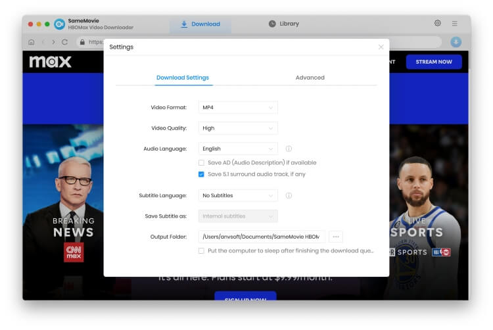The image size is (493, 330).
Task: Click the SameMovie app logo icon
Action: (x=59, y=24)
